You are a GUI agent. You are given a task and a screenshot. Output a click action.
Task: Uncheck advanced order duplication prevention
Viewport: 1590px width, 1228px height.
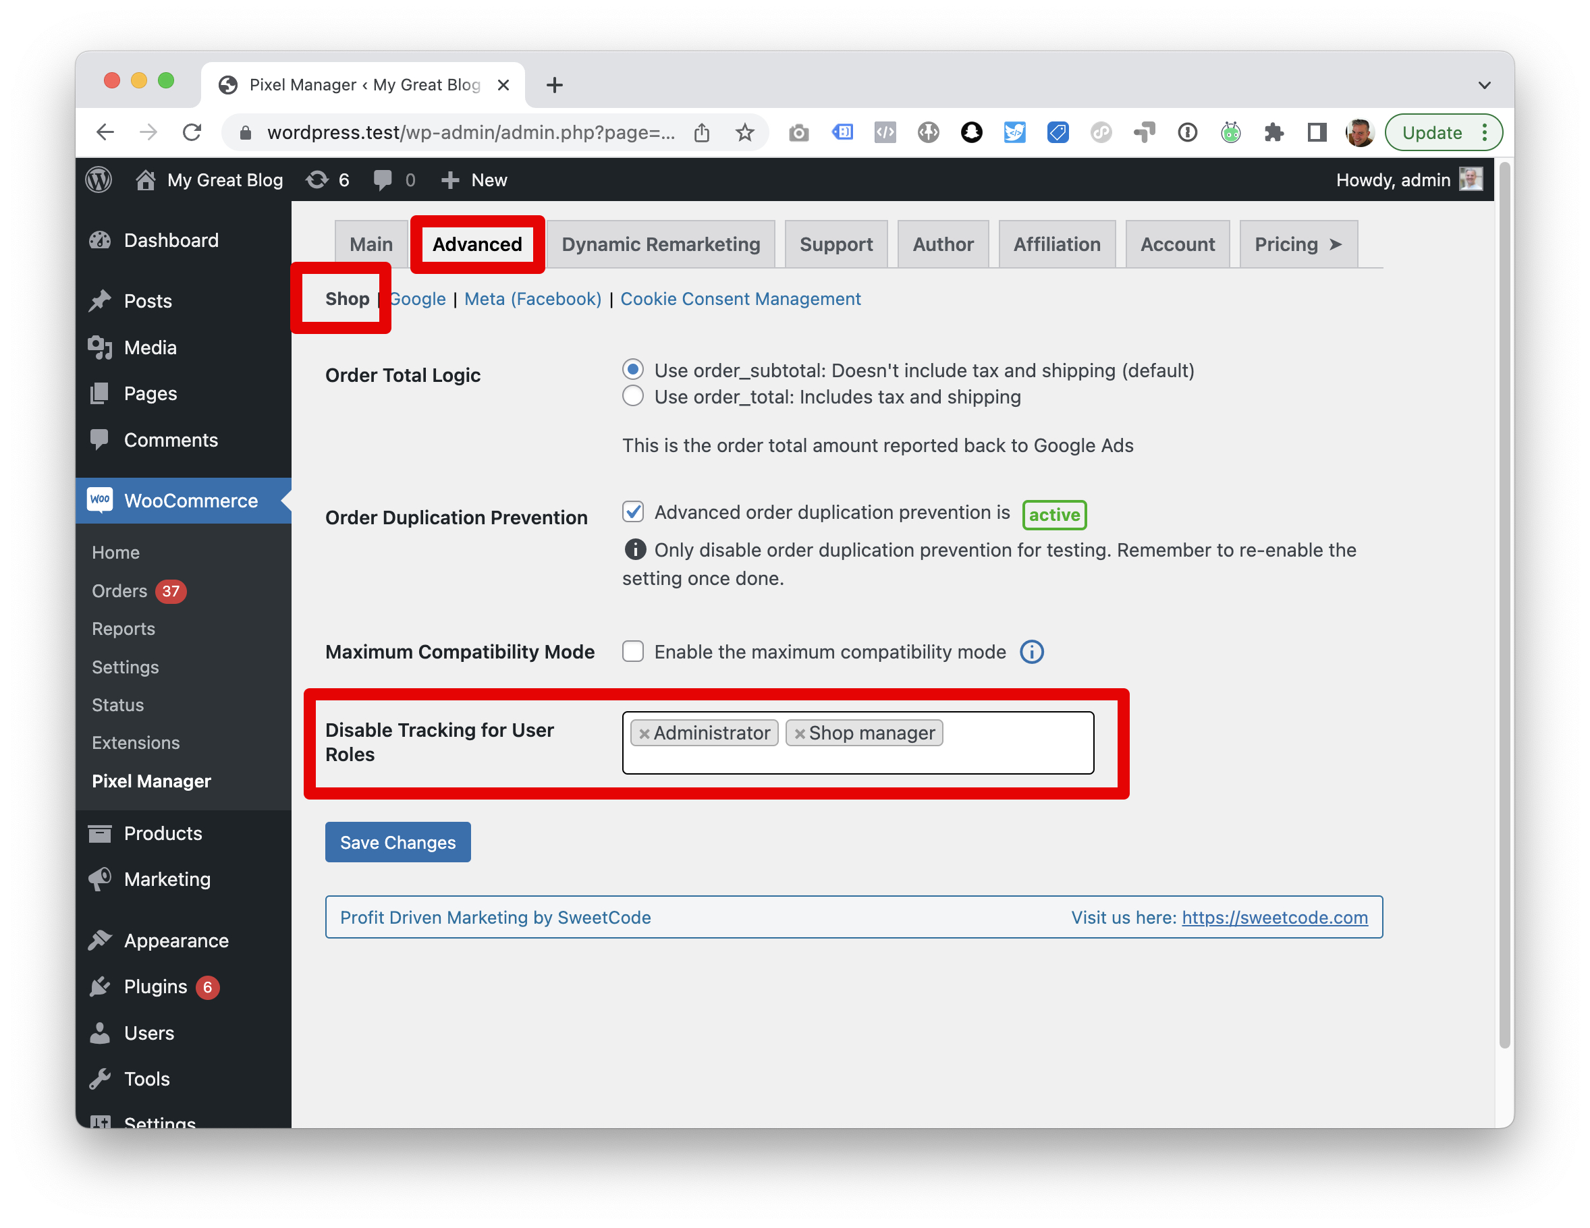point(632,511)
